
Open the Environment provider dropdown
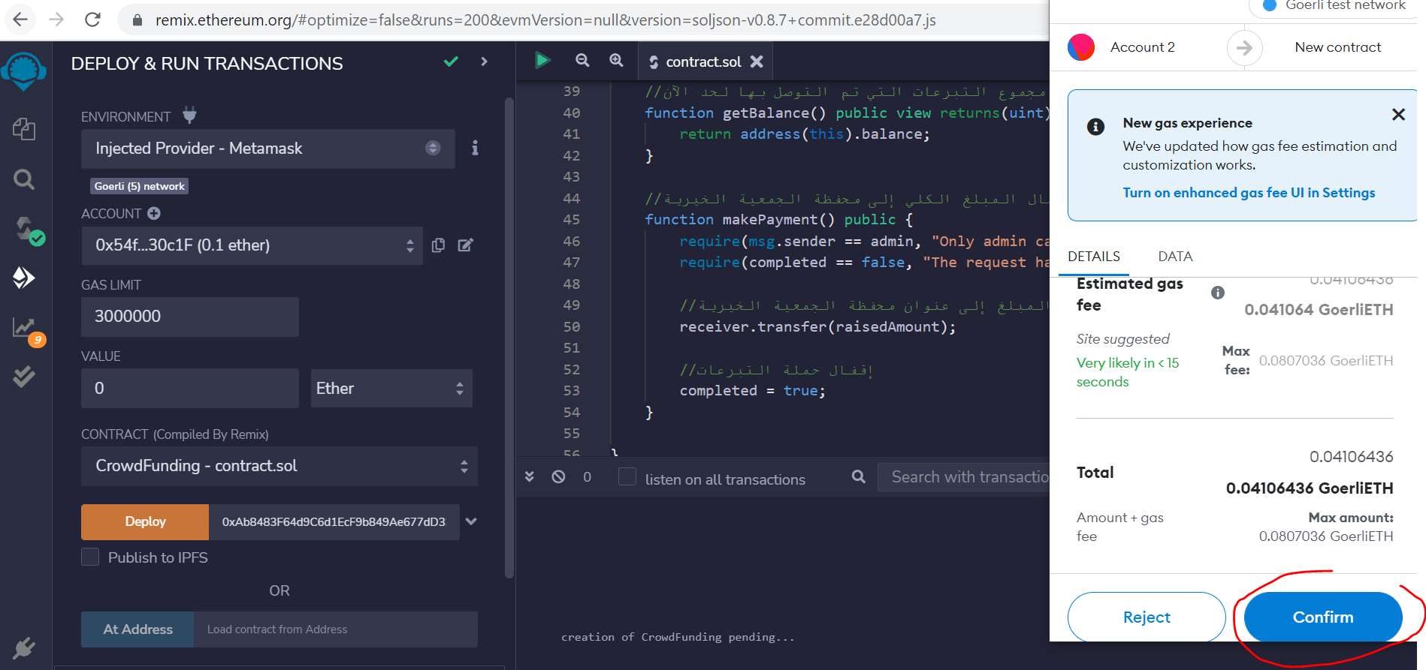click(267, 149)
